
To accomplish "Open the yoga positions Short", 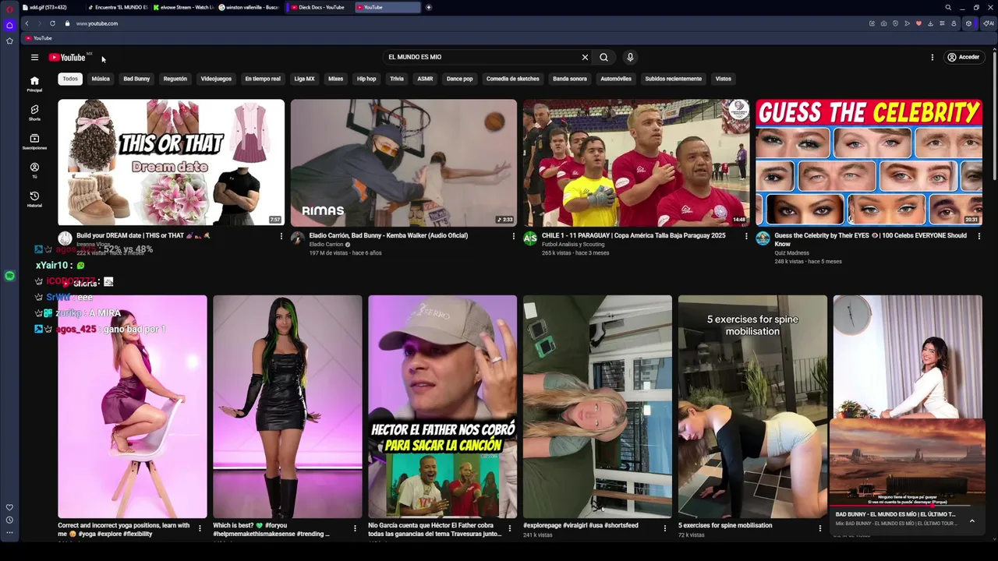I will tap(132, 407).
